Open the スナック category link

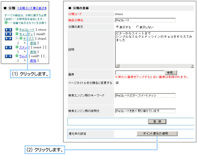[x=24, y=48]
